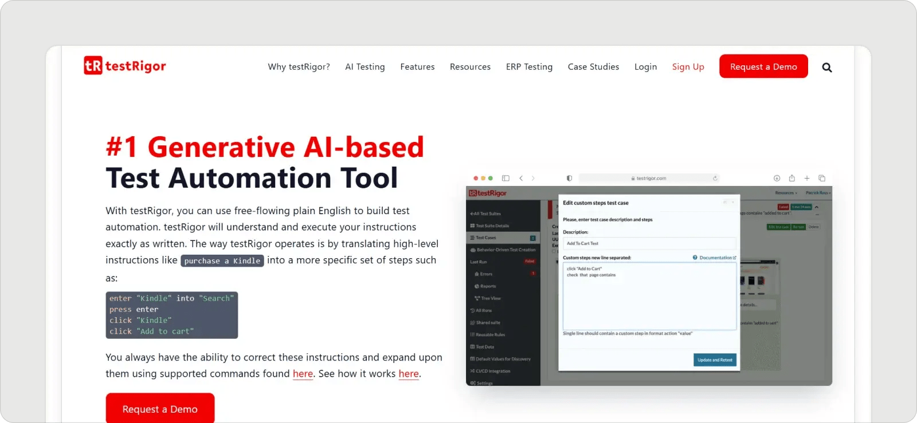Image resolution: width=917 pixels, height=423 pixels.
Task: Select Test Data in the demo sidebar
Action: pyautogui.click(x=482, y=346)
